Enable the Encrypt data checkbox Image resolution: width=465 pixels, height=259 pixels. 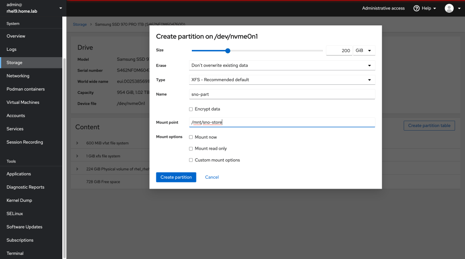point(191,109)
